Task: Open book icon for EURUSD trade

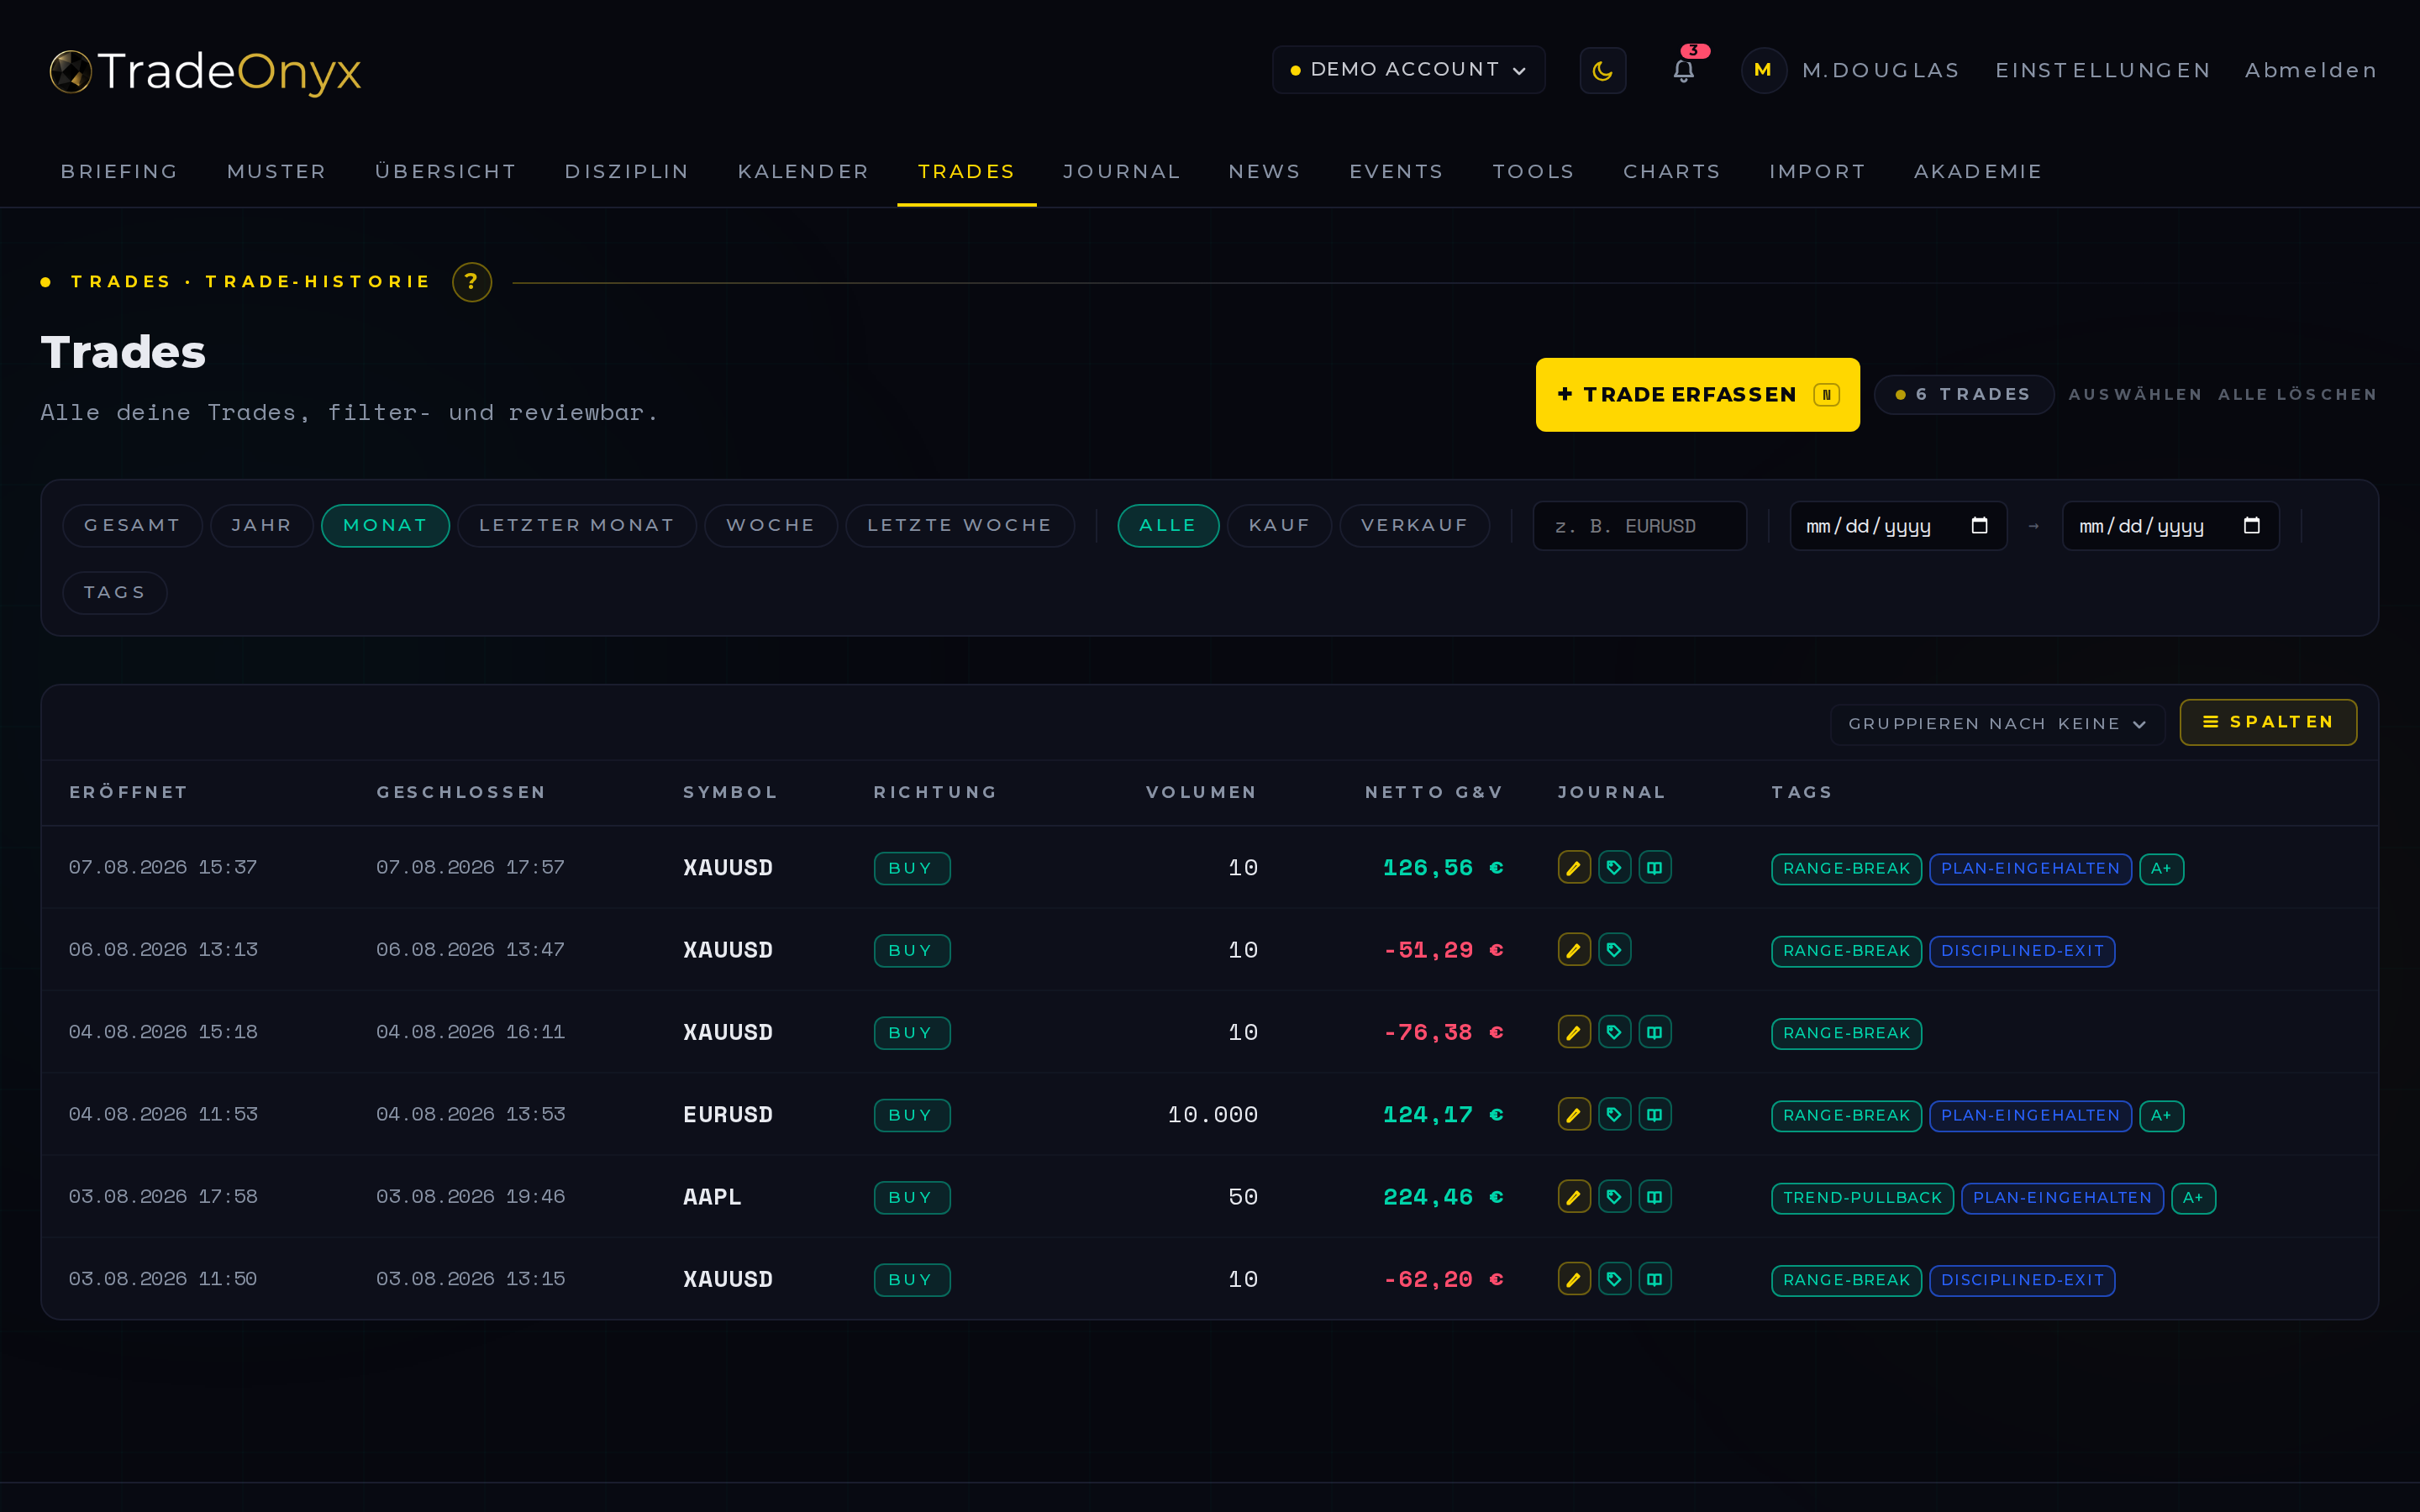Action: 1655,1114
